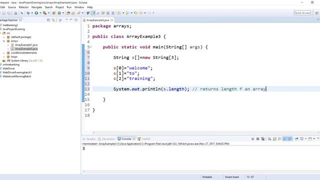The width and height of the screenshot is (320, 180).
Task: Toggle Breadcrumb icon in the toolbar
Action: tap(88, 13)
